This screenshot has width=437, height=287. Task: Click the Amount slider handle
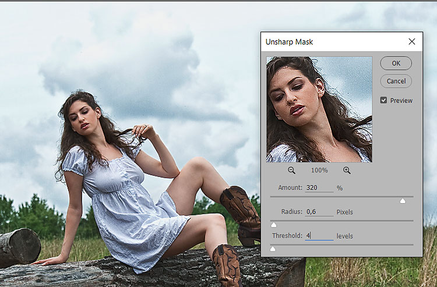coord(403,201)
